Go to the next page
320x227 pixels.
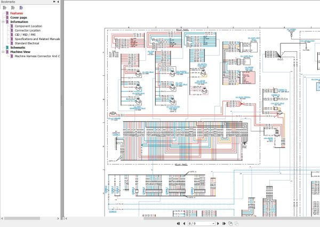(218, 223)
